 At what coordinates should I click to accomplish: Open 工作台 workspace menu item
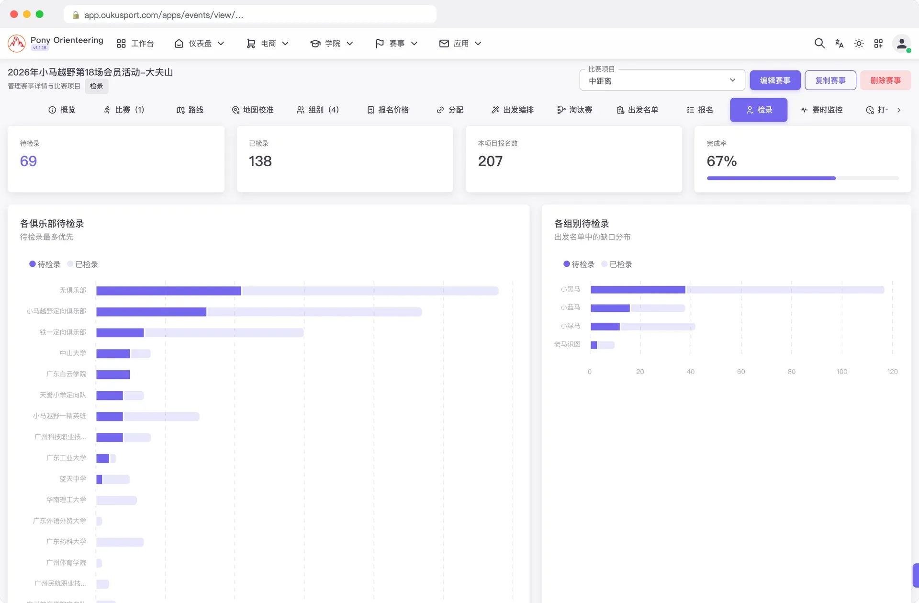point(135,44)
